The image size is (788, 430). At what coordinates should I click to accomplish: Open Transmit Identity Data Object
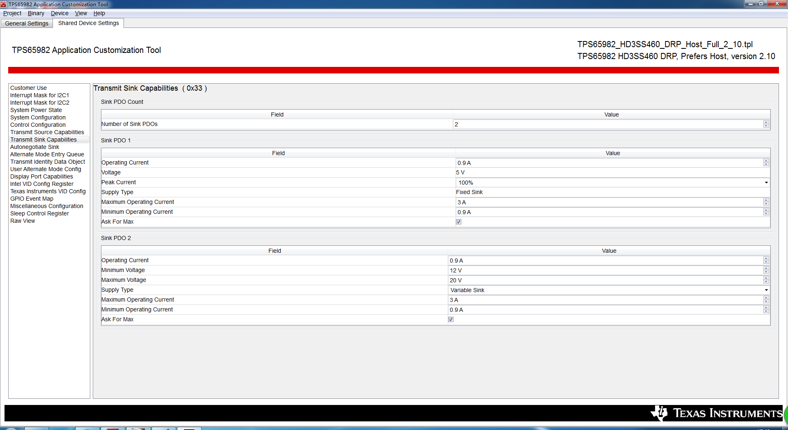point(48,162)
